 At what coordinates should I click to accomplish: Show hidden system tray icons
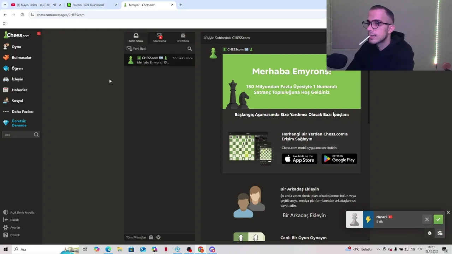[379, 249]
